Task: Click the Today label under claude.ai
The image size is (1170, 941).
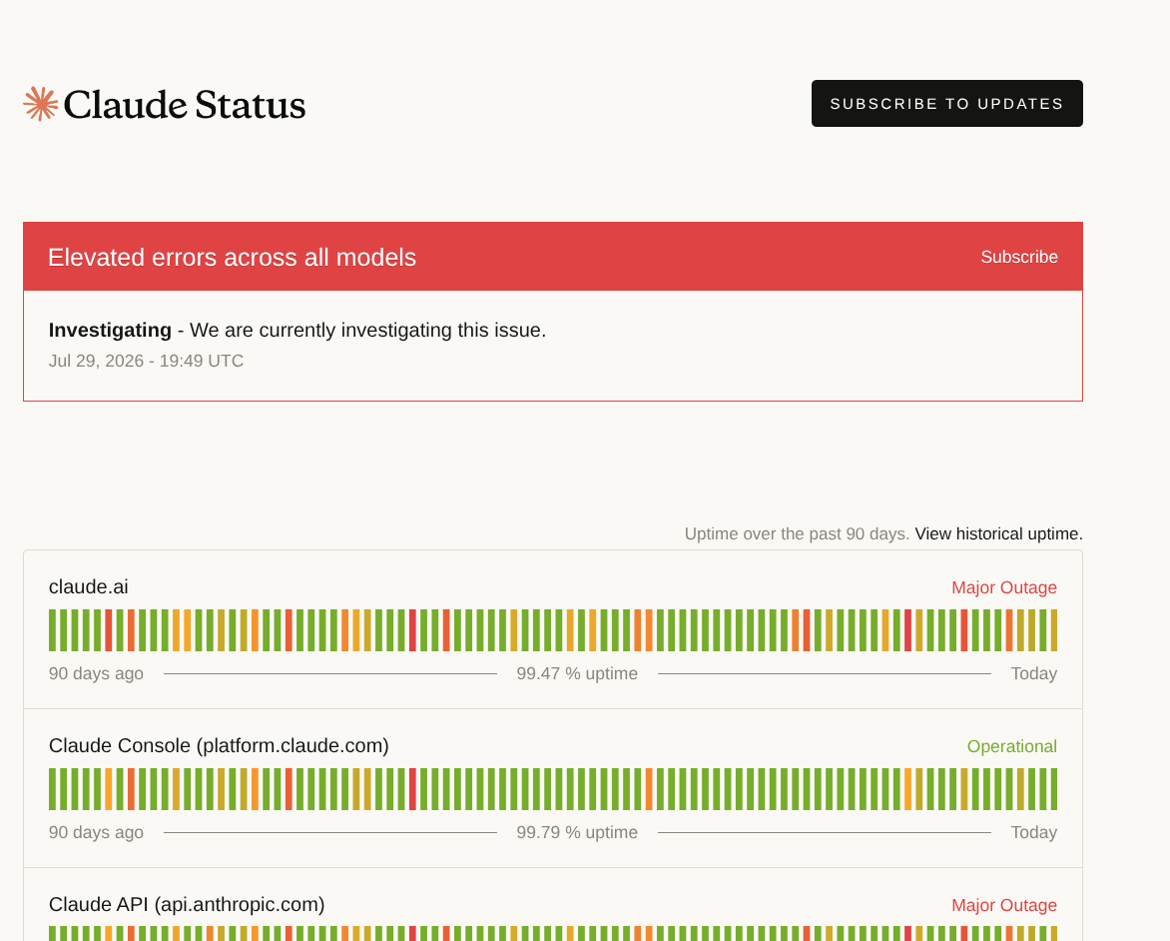Action: (1033, 673)
